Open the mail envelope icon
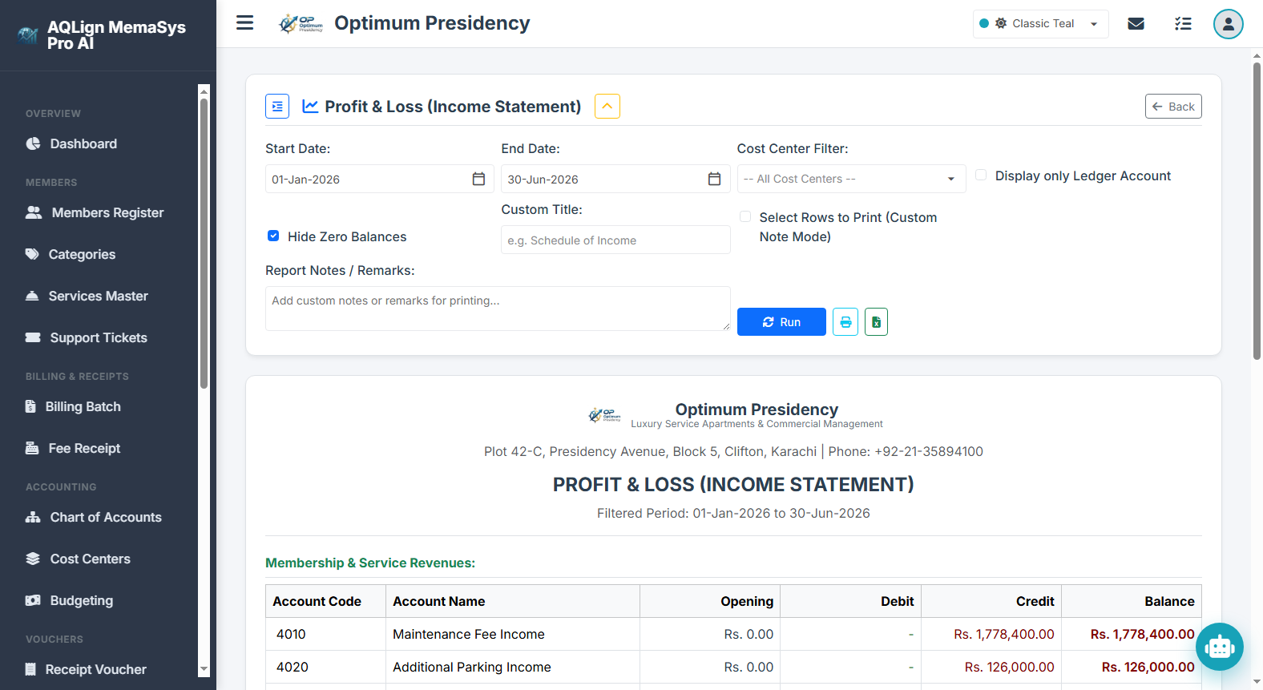Viewport: 1263px width, 690px height. click(1136, 24)
